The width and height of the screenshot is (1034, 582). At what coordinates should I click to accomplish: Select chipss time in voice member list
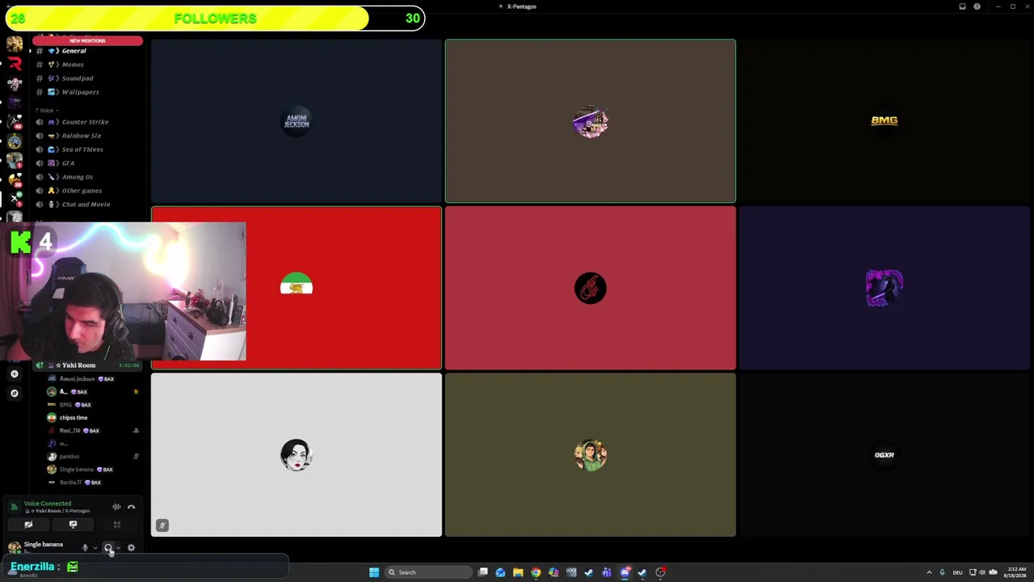point(93,418)
